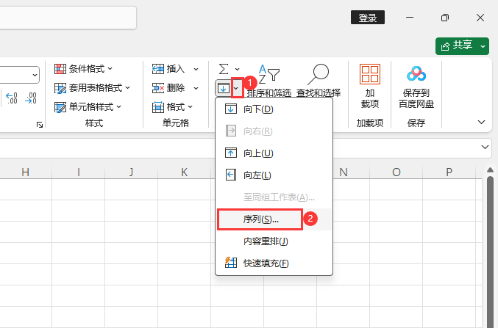Click the Fill down ribbon icon
498x328 pixels.
[224, 88]
